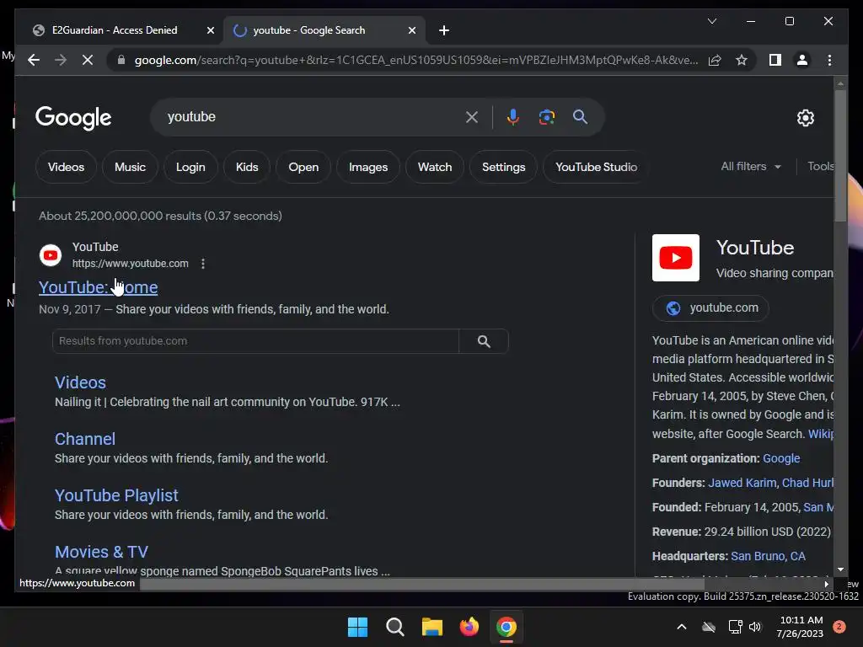
Task: Open the network status icon in system tray
Action: [x=735, y=627]
